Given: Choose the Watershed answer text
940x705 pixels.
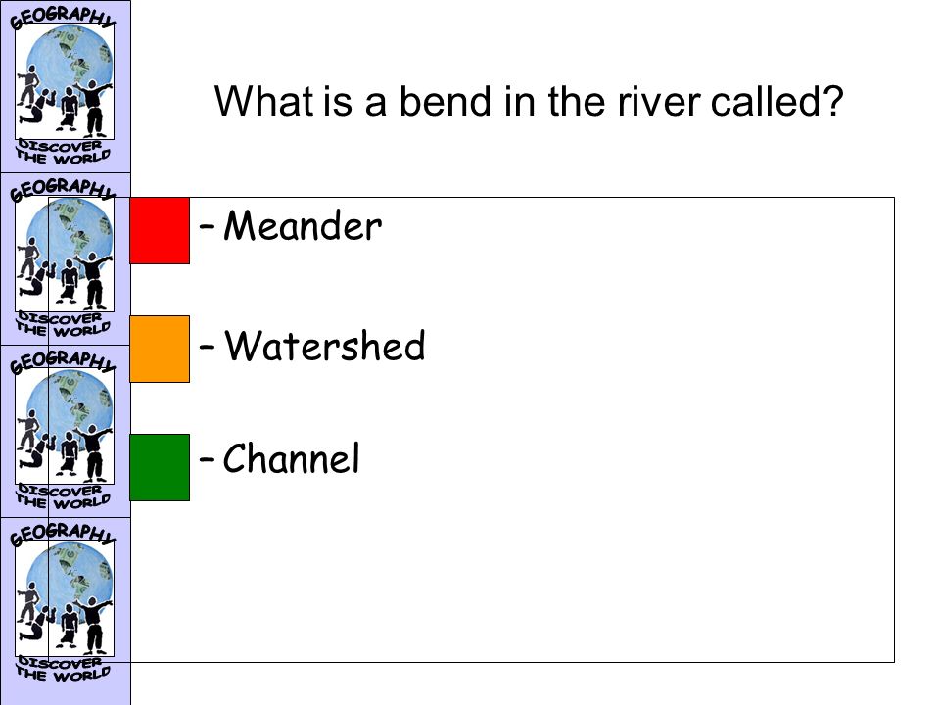Looking at the screenshot, I should click(x=324, y=345).
